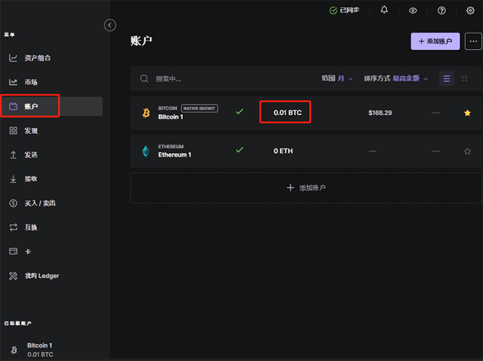This screenshot has height=361, width=483.
Task: Open 资产组合 in the sidebar
Action: pos(37,58)
